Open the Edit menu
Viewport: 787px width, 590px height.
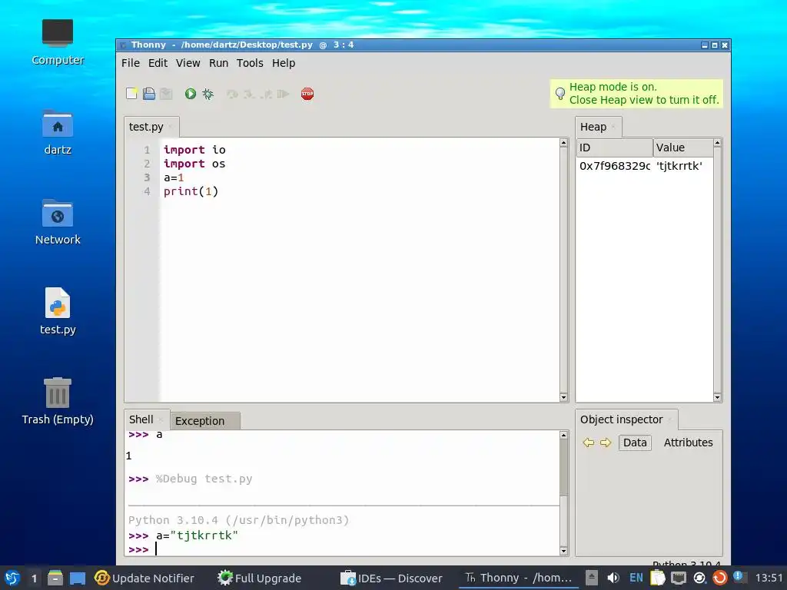click(158, 63)
